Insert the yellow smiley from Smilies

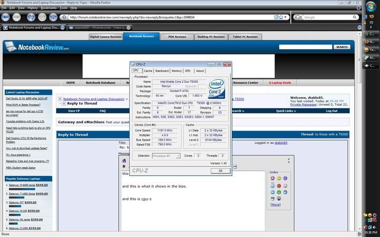(x=279, y=178)
